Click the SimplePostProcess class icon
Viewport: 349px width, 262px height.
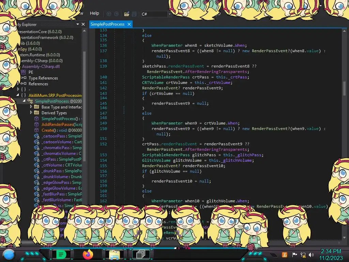[x=30, y=101]
